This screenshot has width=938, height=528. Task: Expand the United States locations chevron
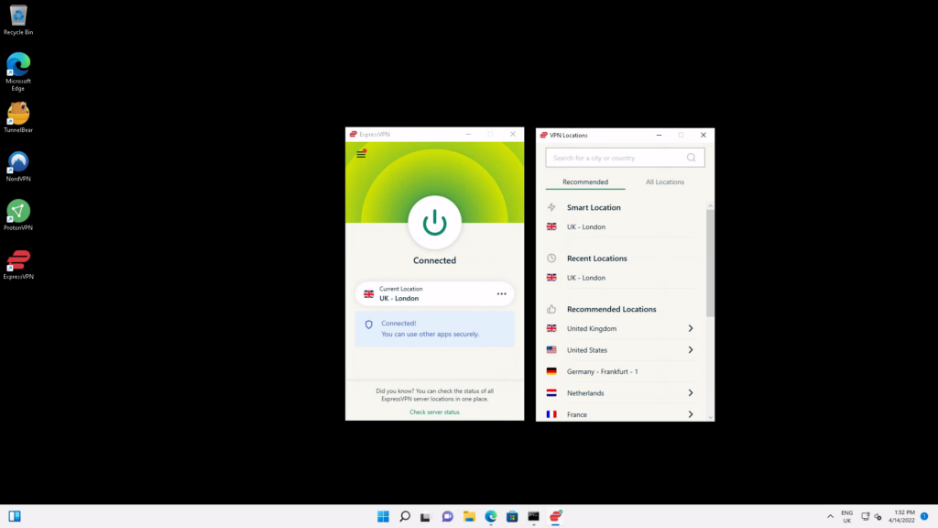click(x=691, y=350)
